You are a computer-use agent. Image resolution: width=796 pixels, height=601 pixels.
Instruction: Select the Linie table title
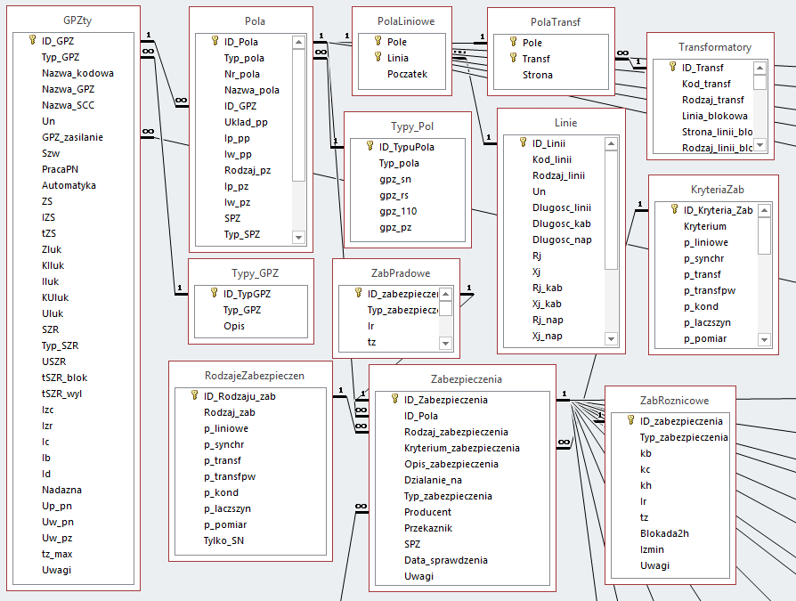[x=565, y=123]
